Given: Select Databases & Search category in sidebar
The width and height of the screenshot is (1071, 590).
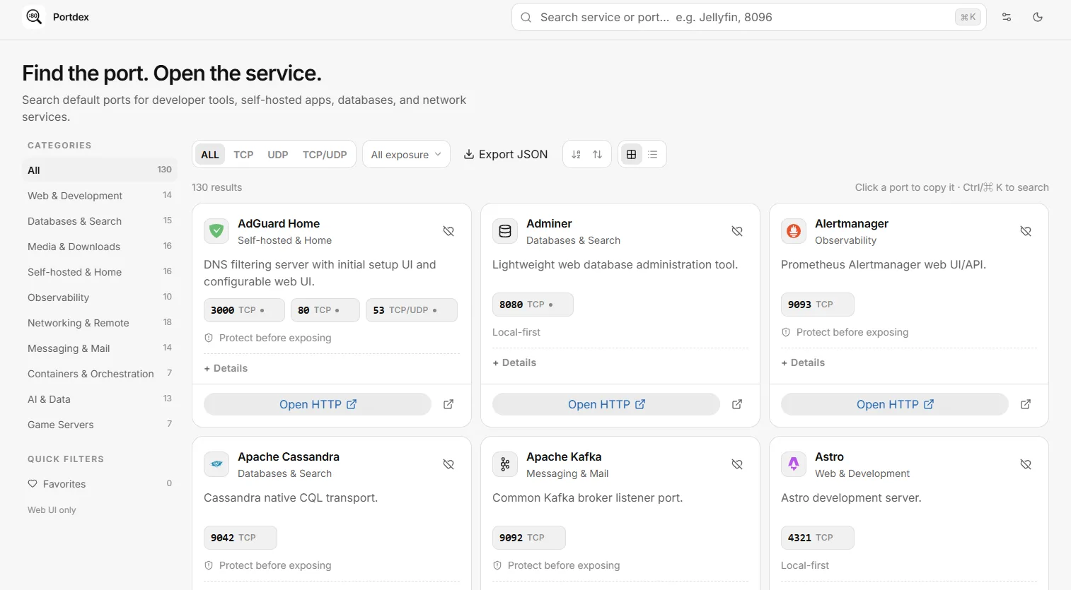Looking at the screenshot, I should pos(99,221).
